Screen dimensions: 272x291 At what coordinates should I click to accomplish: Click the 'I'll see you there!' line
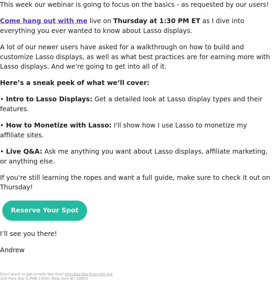point(29,234)
